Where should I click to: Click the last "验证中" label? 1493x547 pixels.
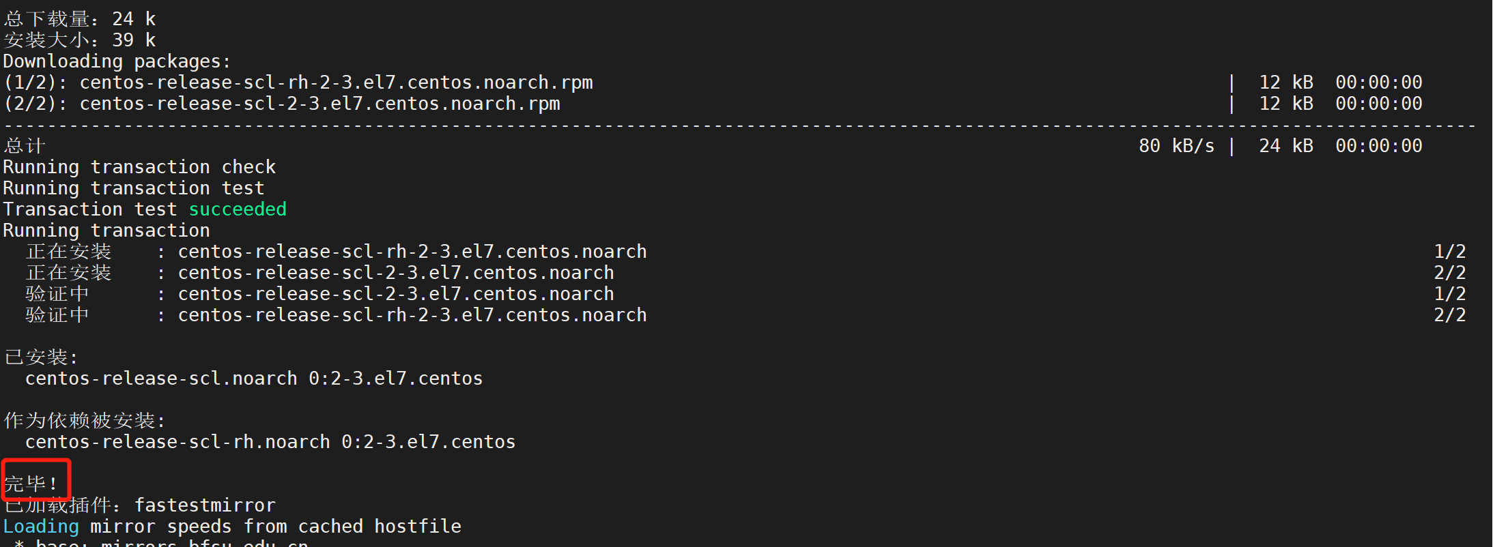point(57,315)
